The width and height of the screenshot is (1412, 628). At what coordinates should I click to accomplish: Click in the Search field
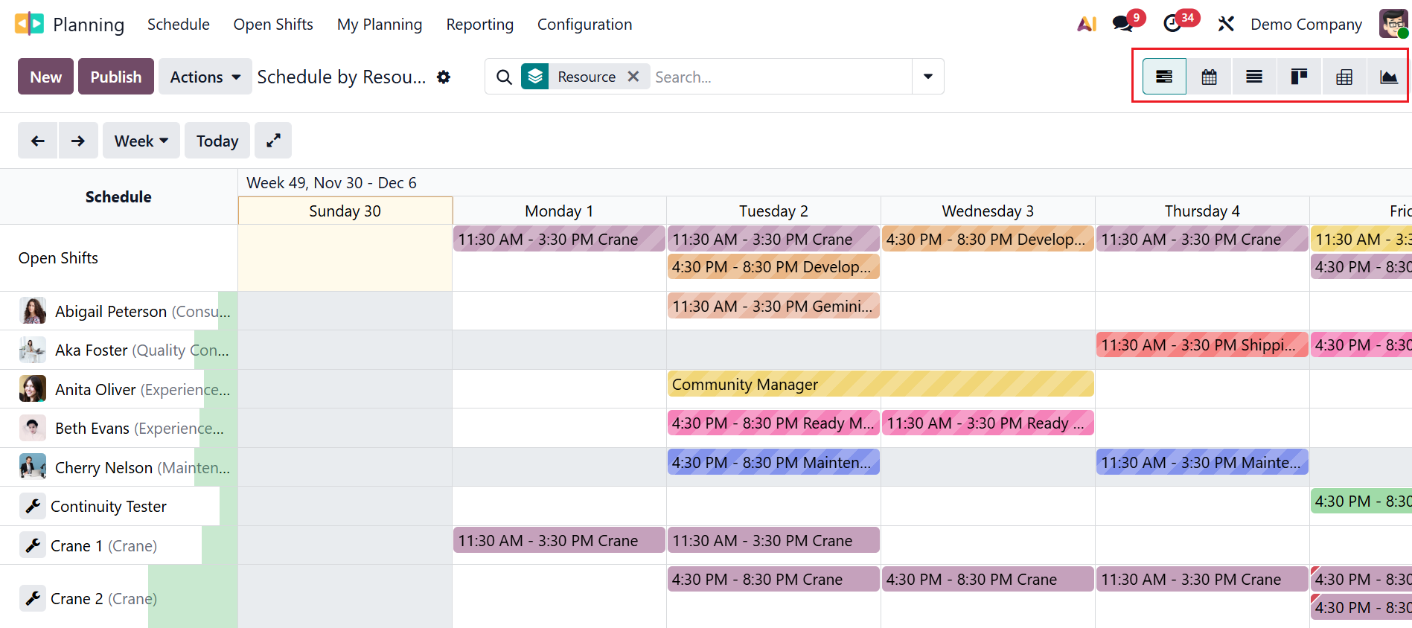pyautogui.click(x=778, y=77)
